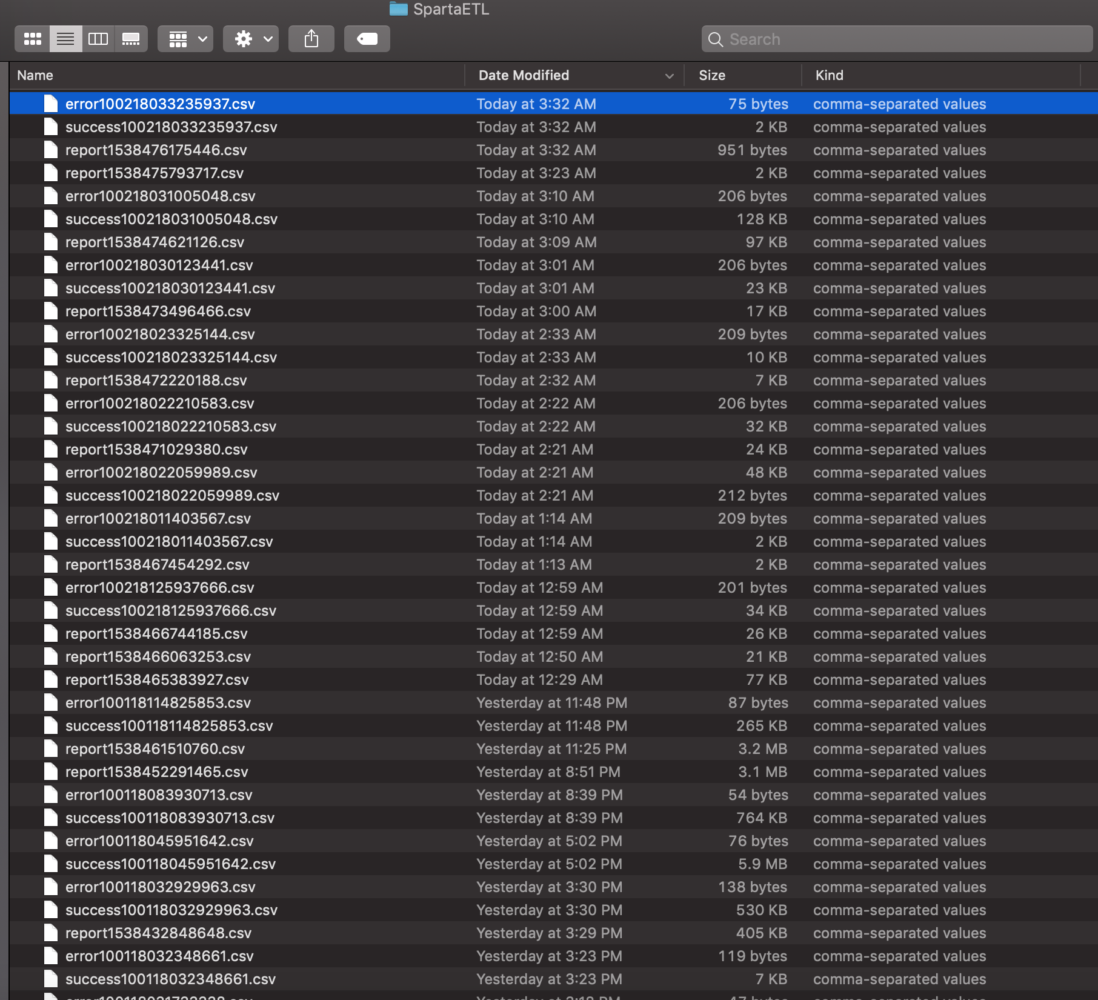Select file report1538466744185.csv
This screenshot has width=1098, height=1000.
pyautogui.click(x=554, y=633)
